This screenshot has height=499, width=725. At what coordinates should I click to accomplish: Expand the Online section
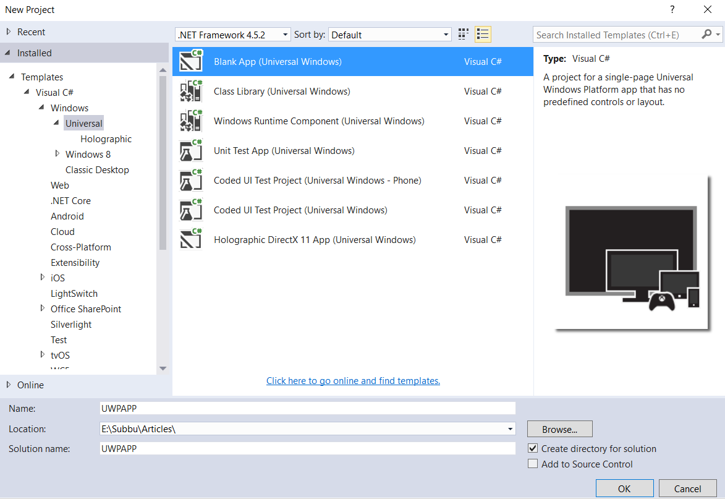tap(8, 385)
